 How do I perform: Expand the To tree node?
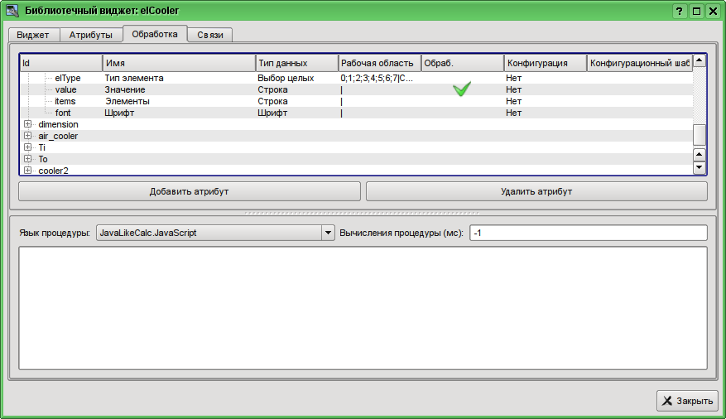[27, 159]
